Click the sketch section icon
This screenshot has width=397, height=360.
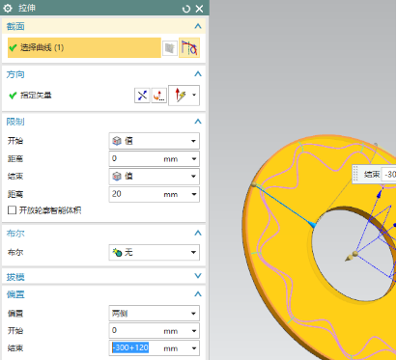click(170, 48)
